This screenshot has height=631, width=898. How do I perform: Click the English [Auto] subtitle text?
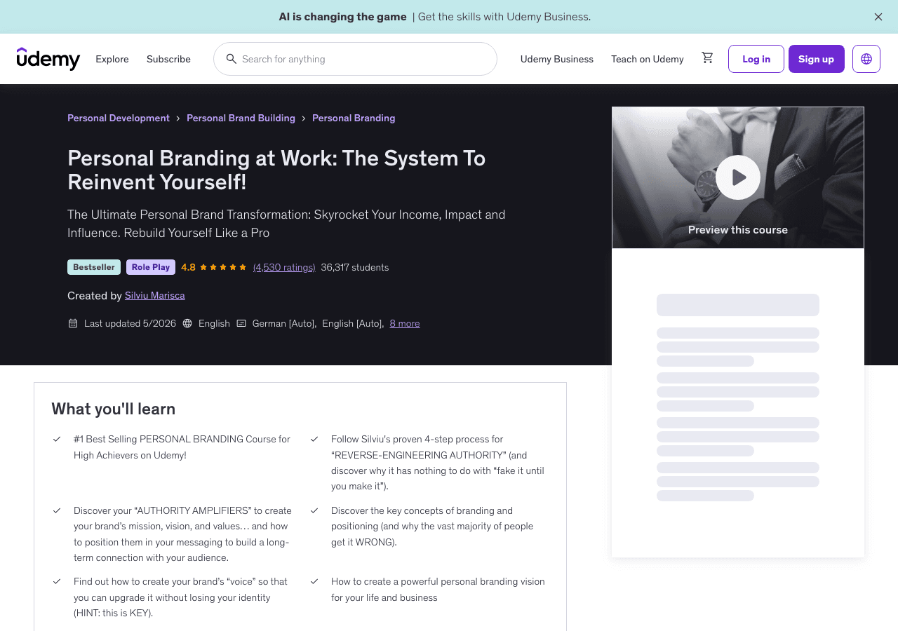(353, 323)
